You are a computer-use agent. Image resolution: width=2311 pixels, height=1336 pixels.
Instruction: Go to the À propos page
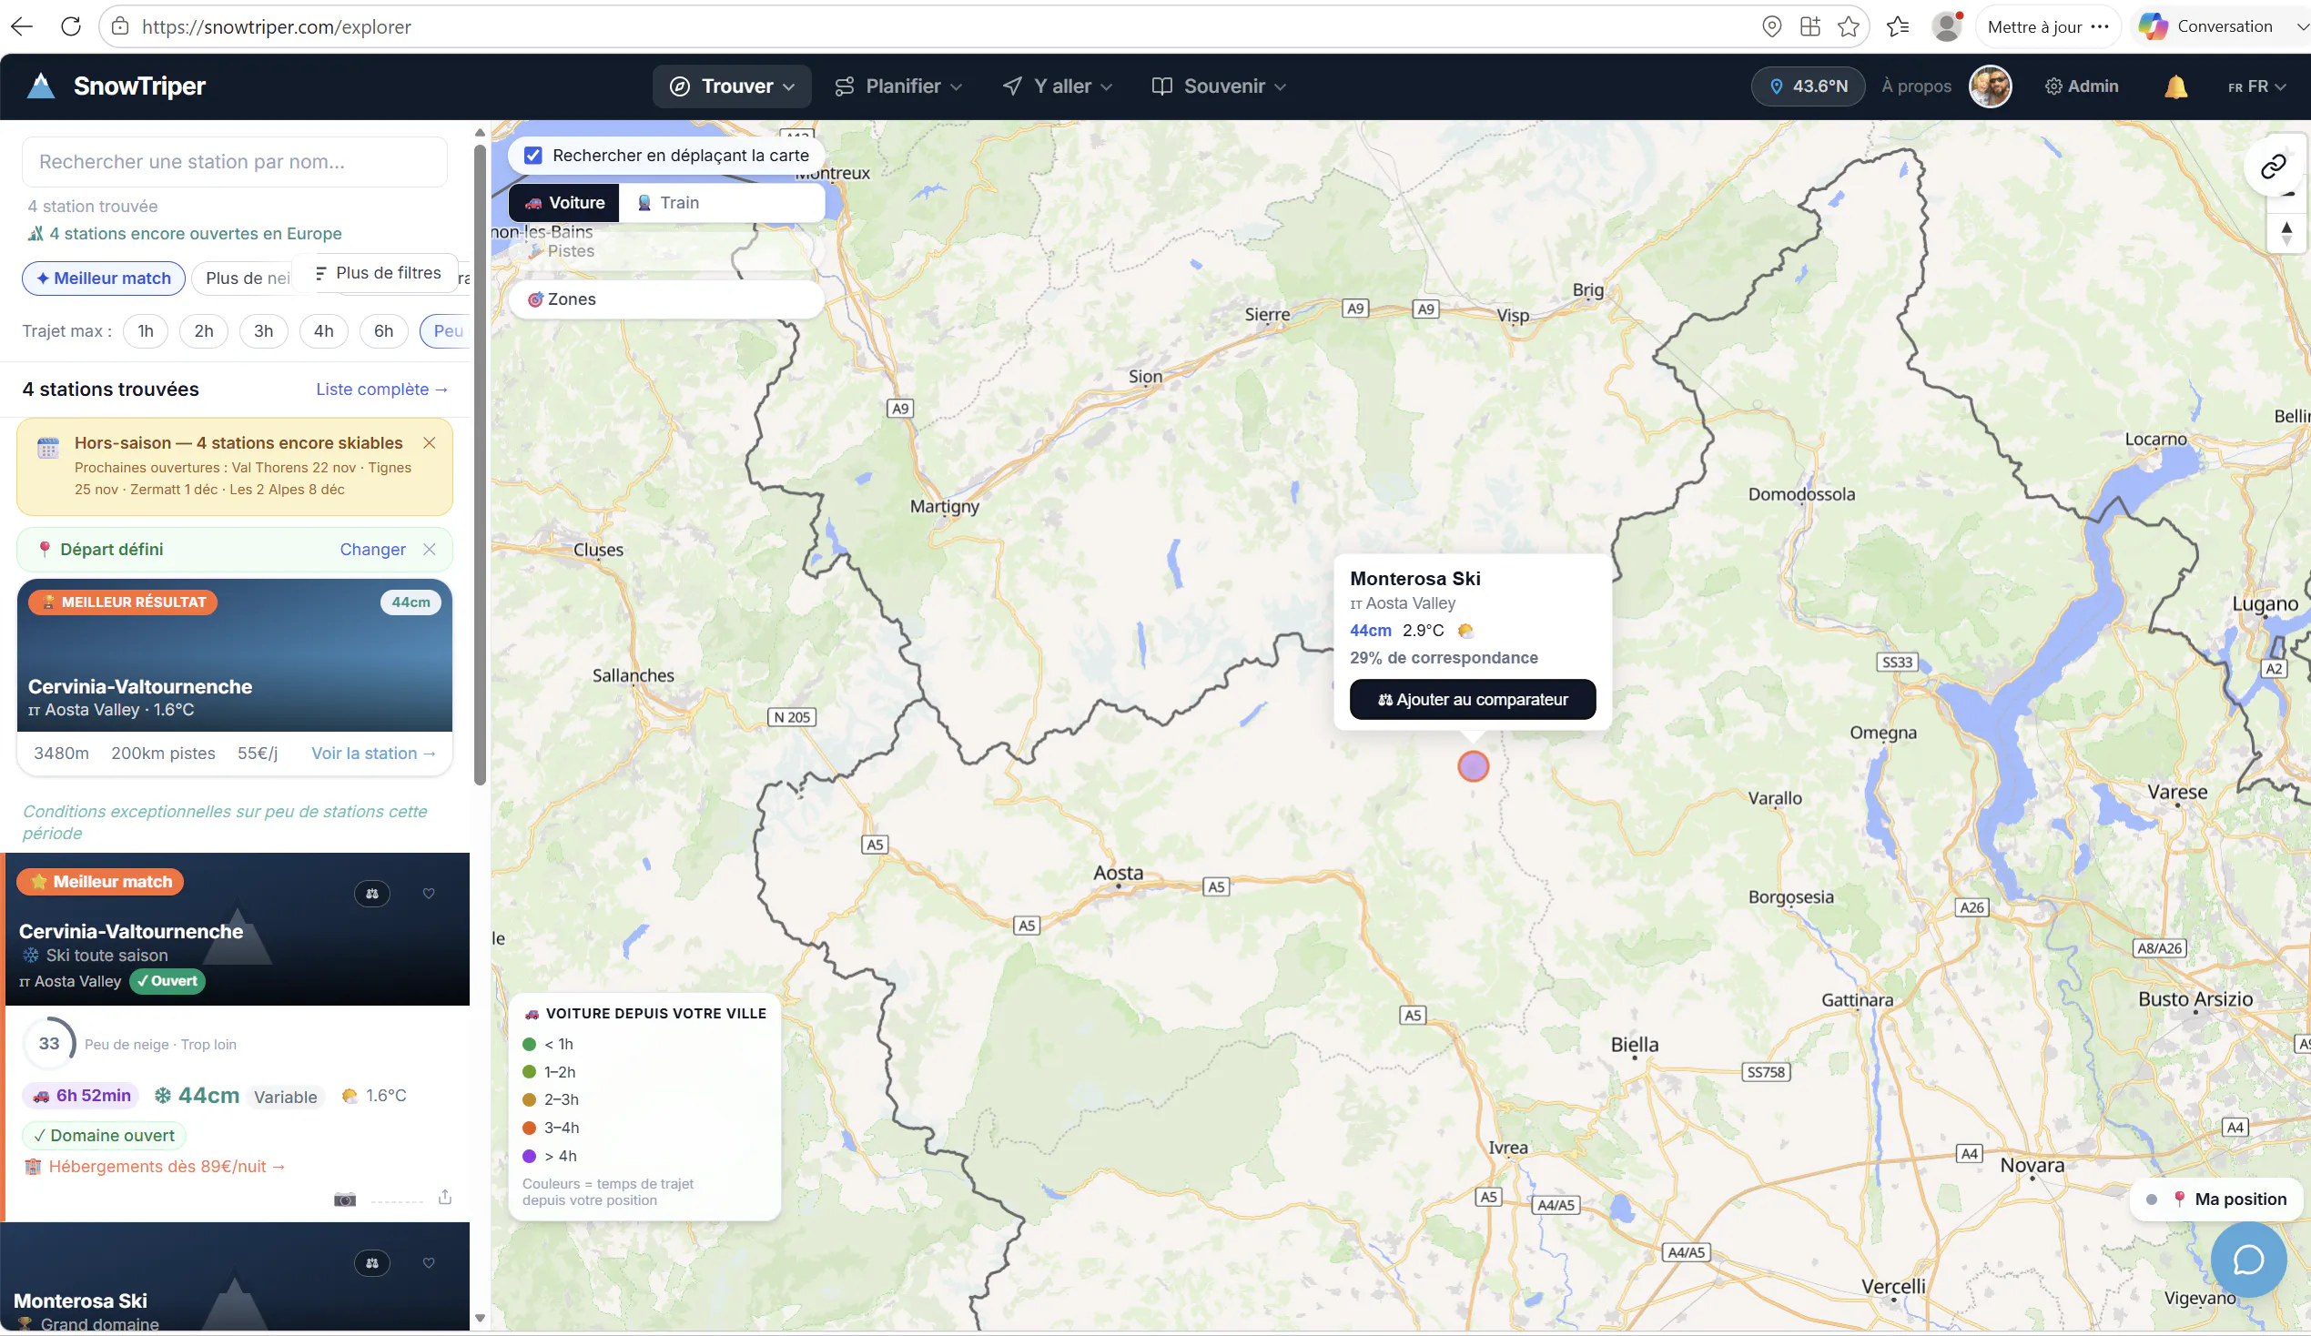point(1916,86)
